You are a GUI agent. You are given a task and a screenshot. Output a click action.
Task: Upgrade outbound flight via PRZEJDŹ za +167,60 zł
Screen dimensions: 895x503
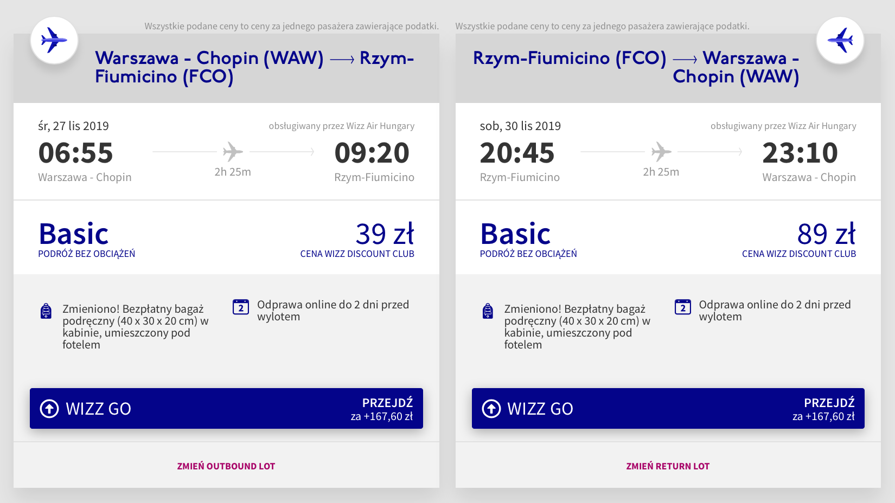[382, 409]
